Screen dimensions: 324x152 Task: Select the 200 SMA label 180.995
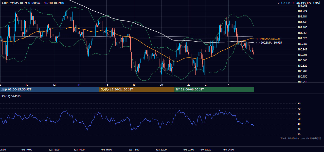[x=269, y=43]
